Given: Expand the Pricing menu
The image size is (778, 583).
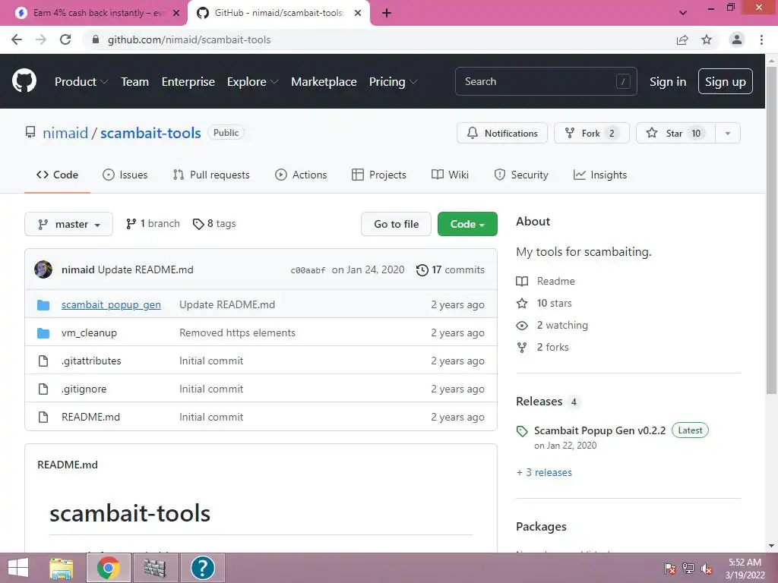Looking at the screenshot, I should (x=393, y=82).
